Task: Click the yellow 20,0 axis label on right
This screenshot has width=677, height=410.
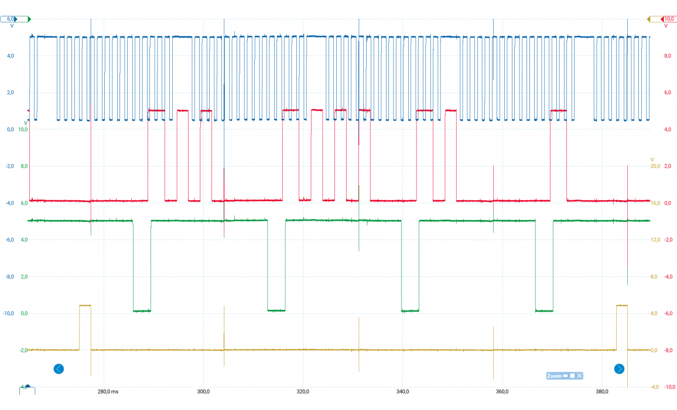Action: point(655,166)
